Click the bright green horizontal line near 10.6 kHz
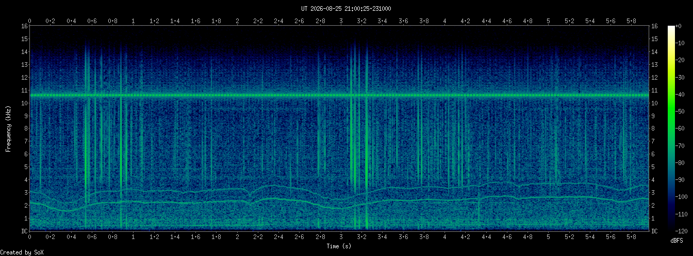Image resolution: width=693 pixels, height=256 pixels. click(x=339, y=96)
